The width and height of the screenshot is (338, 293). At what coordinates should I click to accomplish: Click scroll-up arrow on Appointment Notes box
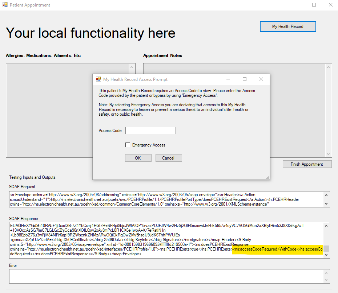coord(328,68)
